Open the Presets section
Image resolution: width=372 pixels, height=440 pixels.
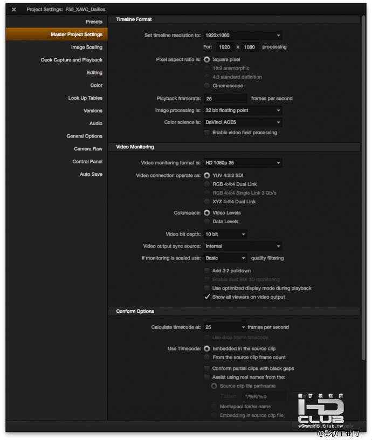pyautogui.click(x=94, y=22)
